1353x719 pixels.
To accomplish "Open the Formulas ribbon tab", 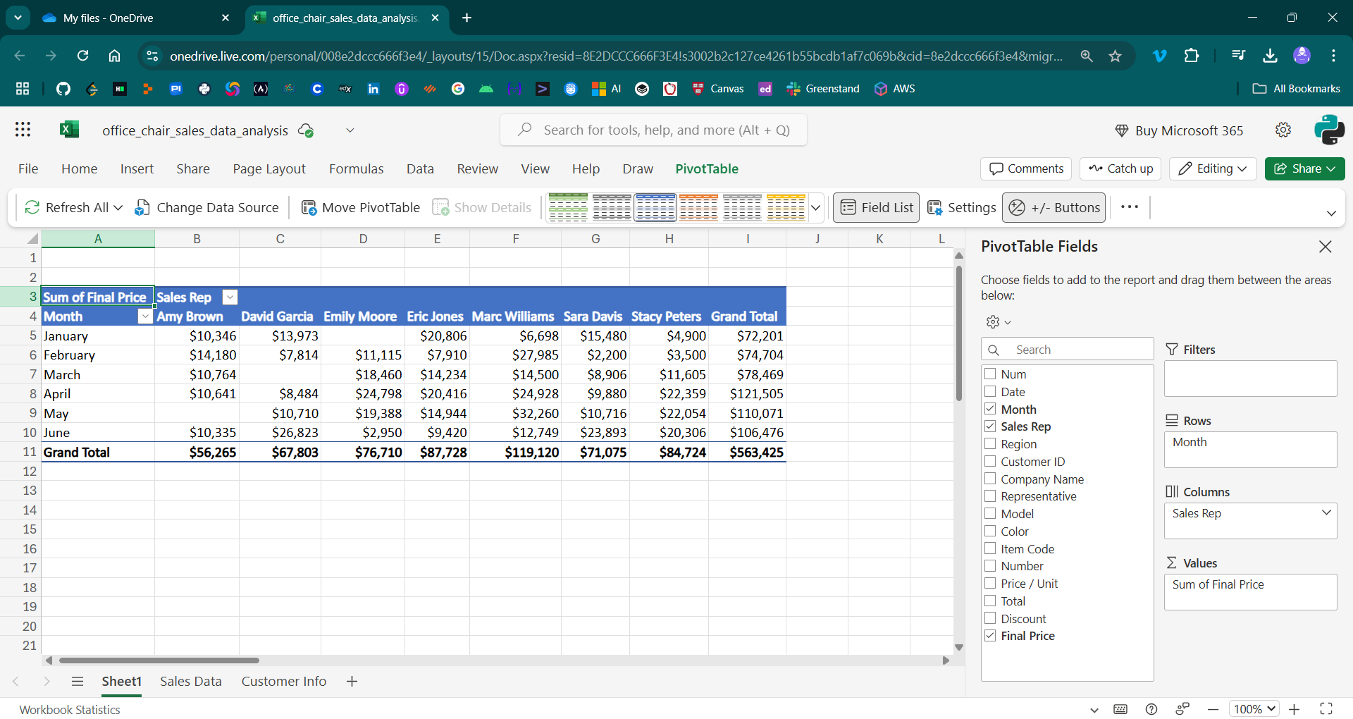I will tap(356, 168).
